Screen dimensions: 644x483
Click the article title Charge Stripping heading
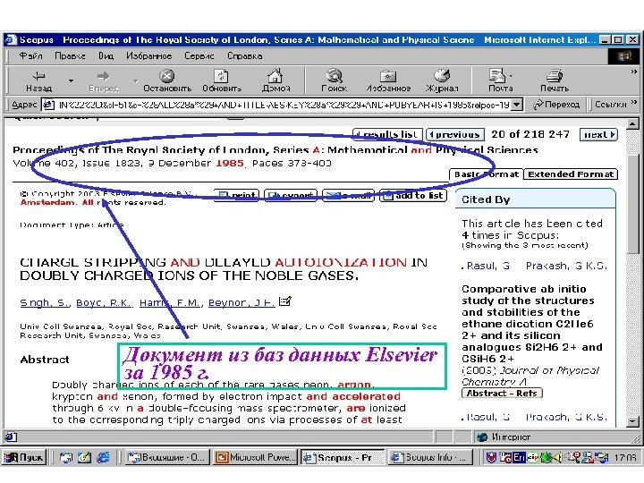[224, 269]
